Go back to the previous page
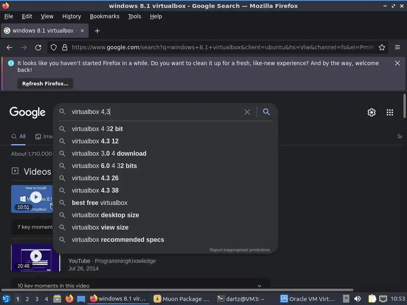 click(10, 48)
